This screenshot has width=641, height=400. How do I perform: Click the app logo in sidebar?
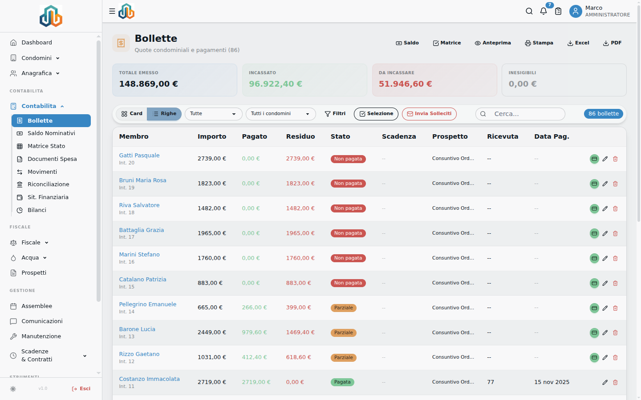click(x=51, y=16)
